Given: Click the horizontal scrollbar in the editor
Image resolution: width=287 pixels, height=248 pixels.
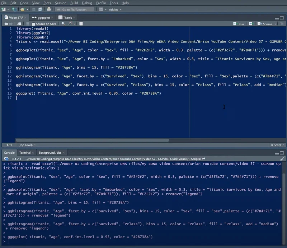Looking at the screenshot, I should 92,140.
